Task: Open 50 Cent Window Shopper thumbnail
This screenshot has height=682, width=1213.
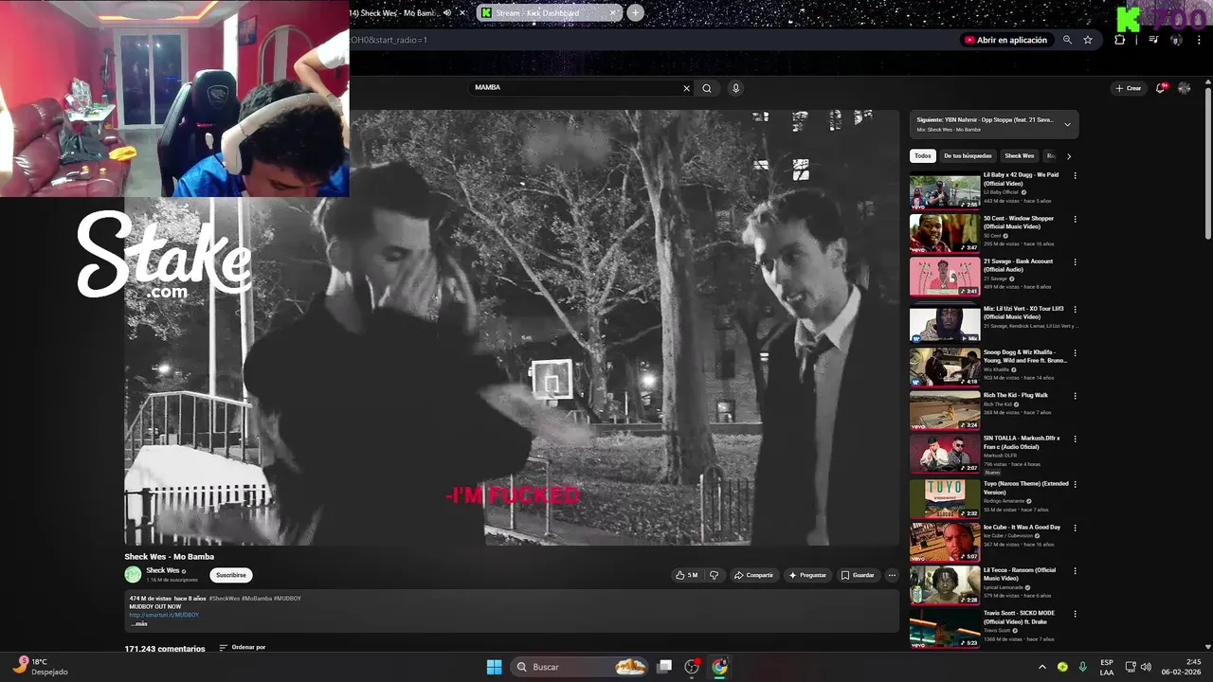Action: pyautogui.click(x=945, y=234)
